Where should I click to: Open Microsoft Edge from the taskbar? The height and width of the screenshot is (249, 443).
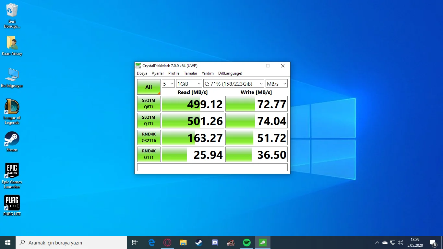point(151,243)
